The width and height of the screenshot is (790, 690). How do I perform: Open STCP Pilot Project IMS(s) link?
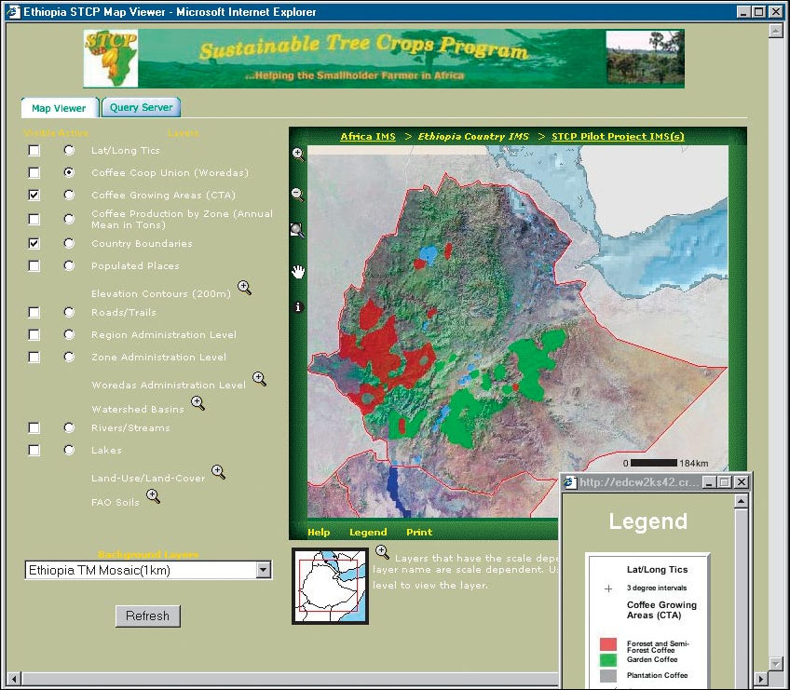pyautogui.click(x=619, y=136)
